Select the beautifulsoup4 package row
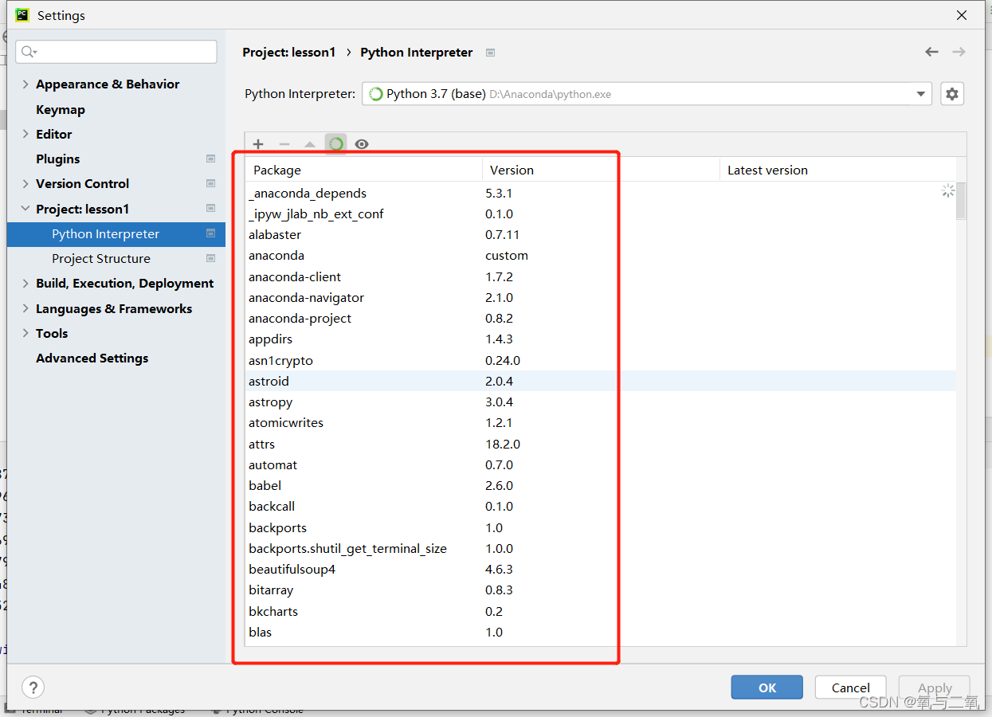The height and width of the screenshot is (717, 992). [x=601, y=570]
